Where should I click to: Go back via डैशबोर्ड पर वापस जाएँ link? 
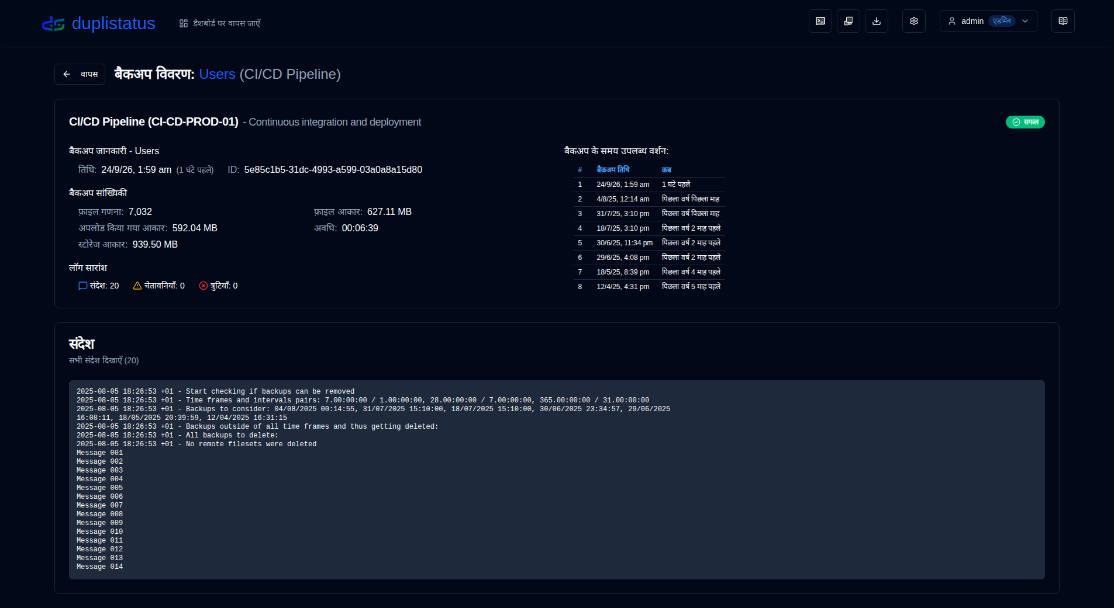click(x=220, y=23)
